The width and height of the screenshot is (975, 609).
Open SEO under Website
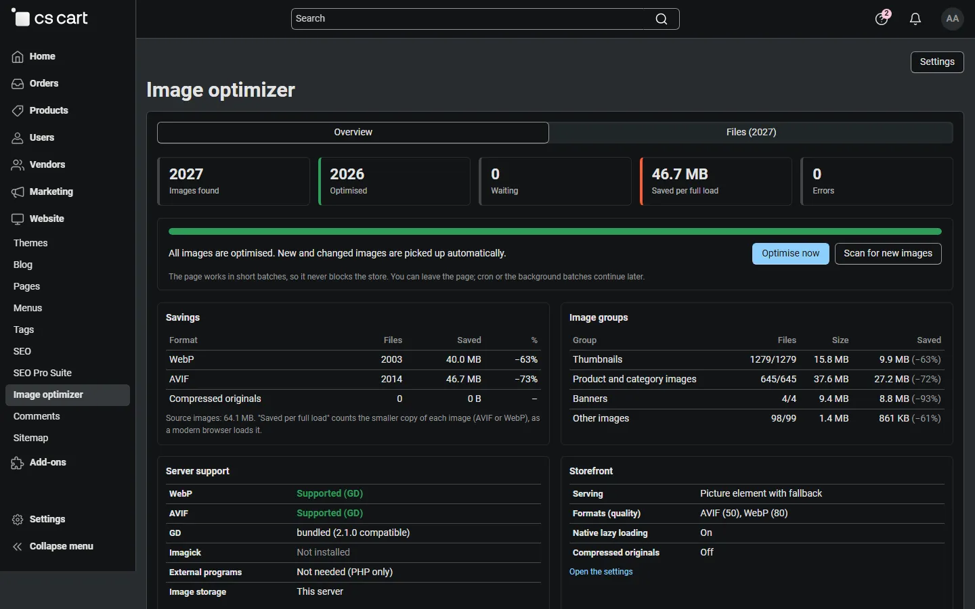point(22,352)
